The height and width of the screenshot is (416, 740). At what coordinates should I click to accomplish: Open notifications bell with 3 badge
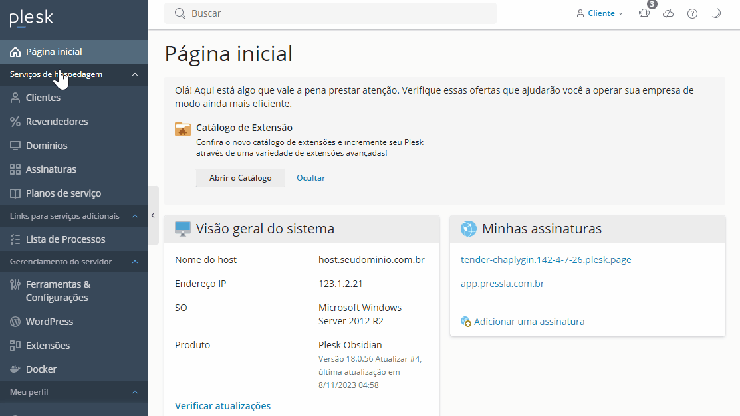645,13
